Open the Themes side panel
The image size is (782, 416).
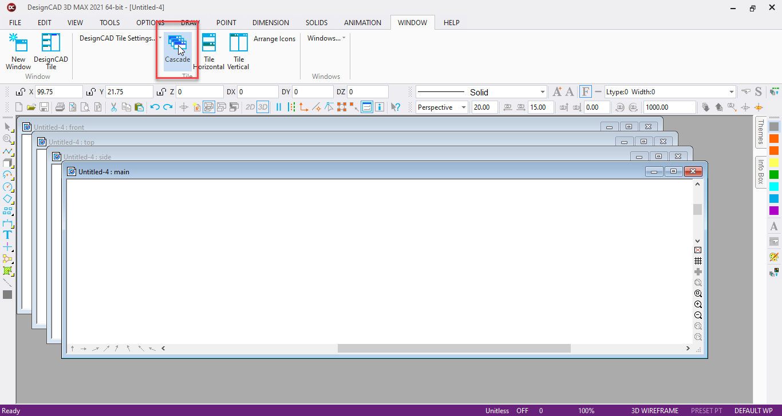(761, 132)
